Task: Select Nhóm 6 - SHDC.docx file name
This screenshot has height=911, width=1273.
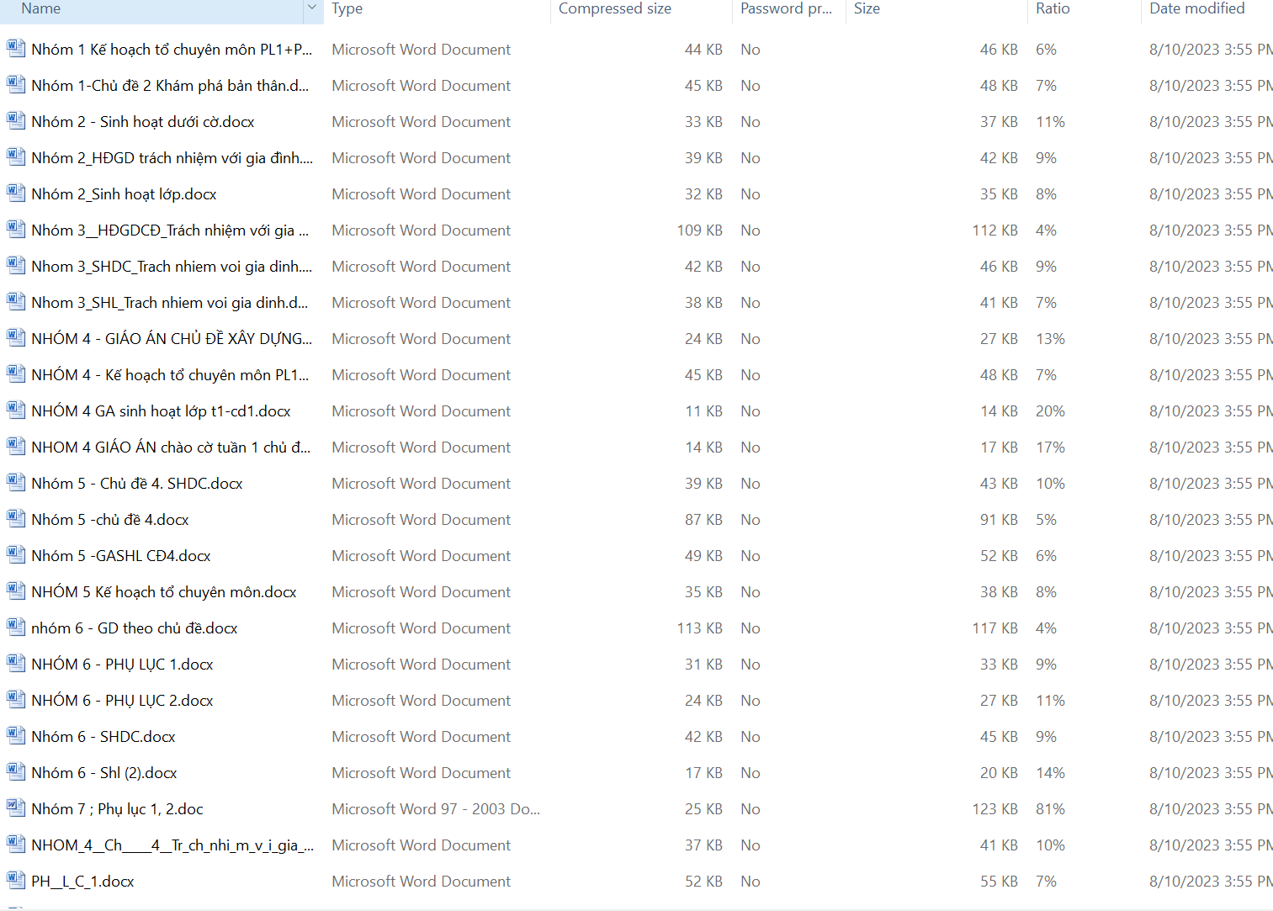Action: (x=103, y=737)
